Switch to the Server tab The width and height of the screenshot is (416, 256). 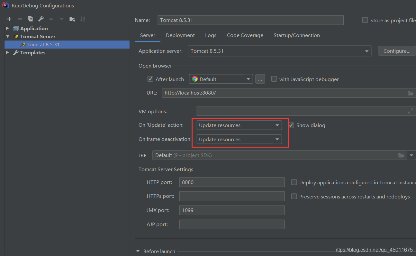point(148,35)
